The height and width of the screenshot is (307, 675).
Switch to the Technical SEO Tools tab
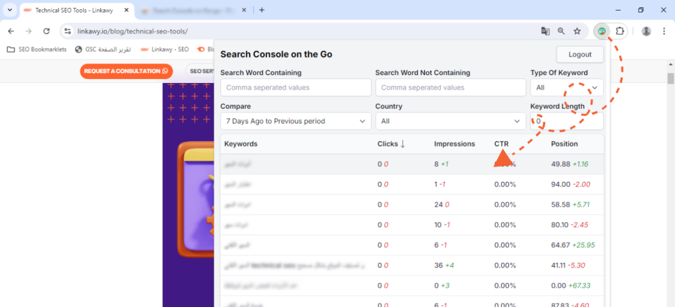click(73, 10)
